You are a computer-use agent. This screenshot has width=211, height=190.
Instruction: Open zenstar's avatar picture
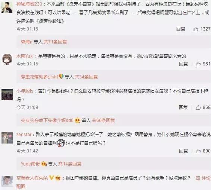7,138
